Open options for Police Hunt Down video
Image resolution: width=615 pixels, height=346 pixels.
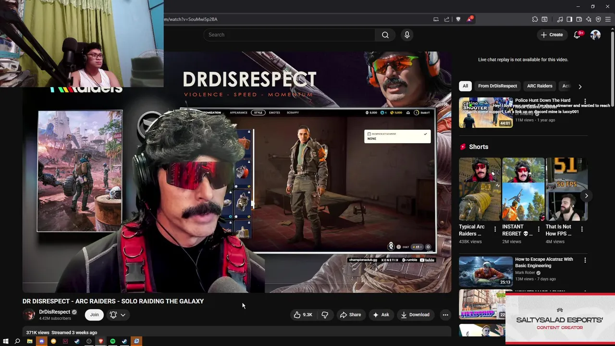pyautogui.click(x=585, y=101)
